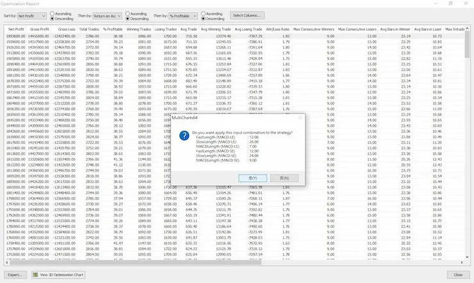Click the vertical scrollbar thumb of the report table
This screenshot has height=283, width=474.
coord(467,44)
